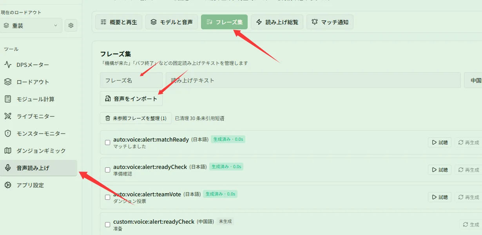Click the ダンジョン投票 phrase text
The image size is (482, 235).
(130, 201)
